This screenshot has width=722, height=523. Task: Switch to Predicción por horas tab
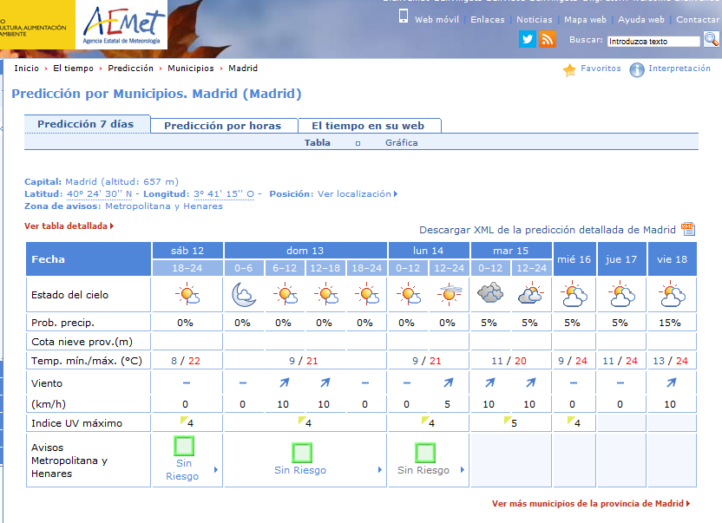point(223,126)
